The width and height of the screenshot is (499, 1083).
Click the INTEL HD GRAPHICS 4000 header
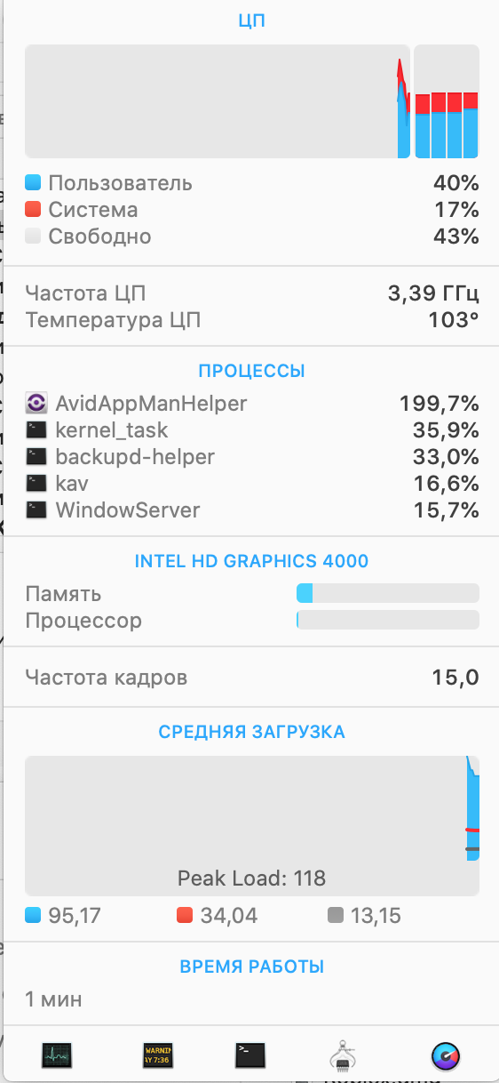click(252, 561)
